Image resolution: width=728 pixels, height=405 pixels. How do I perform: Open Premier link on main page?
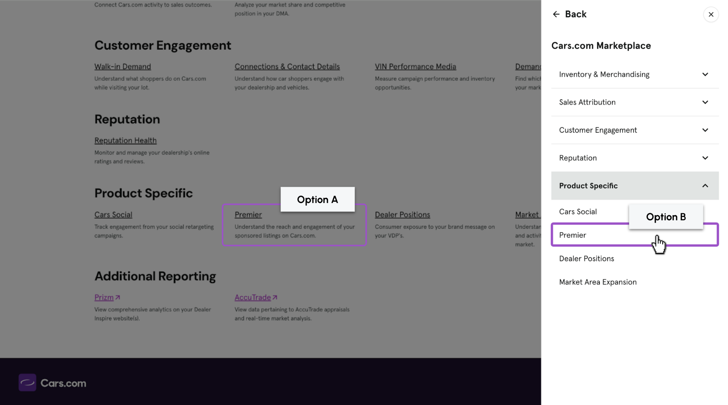pos(248,215)
